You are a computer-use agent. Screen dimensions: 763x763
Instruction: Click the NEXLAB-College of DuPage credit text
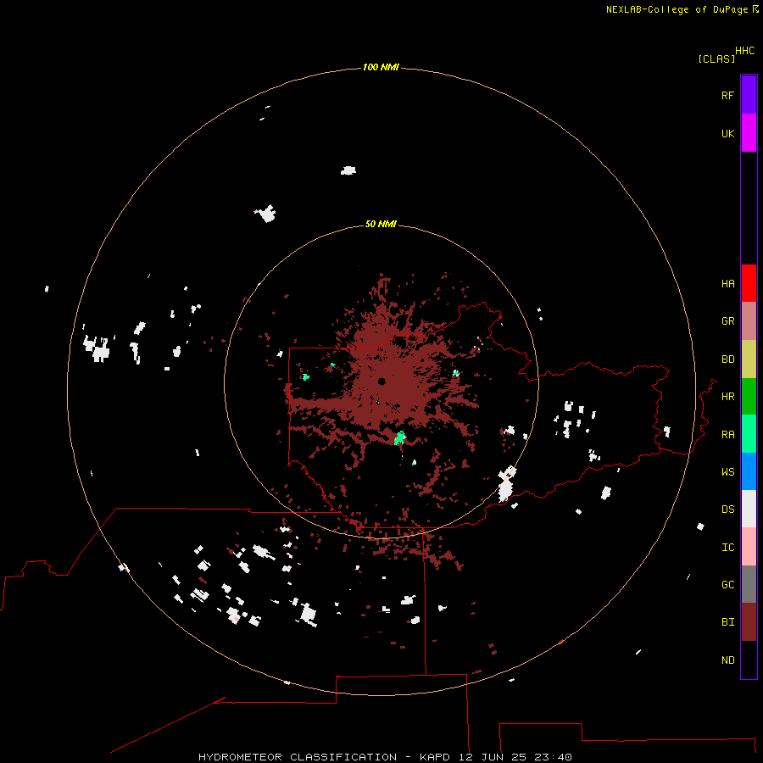[x=677, y=9]
